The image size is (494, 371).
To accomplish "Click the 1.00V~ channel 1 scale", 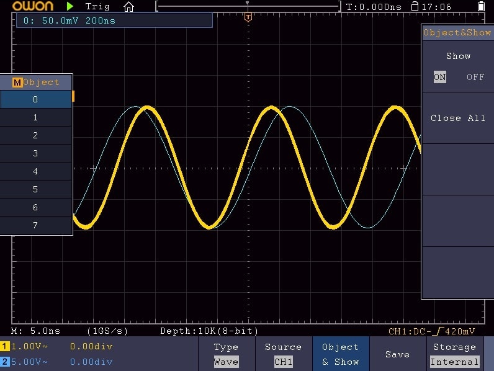I will [29, 346].
